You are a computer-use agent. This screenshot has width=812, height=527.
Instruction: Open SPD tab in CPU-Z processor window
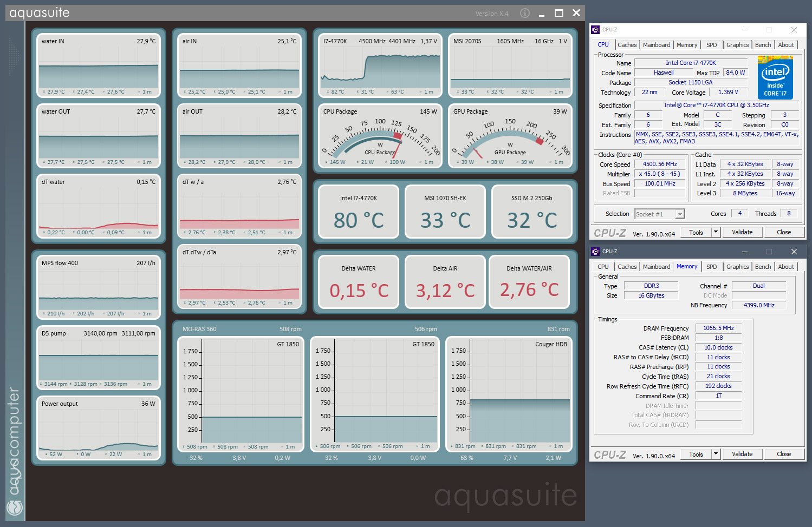[x=712, y=45]
